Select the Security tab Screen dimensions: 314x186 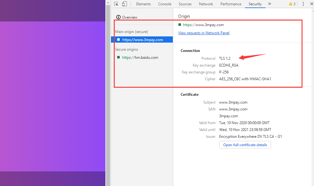click(255, 4)
